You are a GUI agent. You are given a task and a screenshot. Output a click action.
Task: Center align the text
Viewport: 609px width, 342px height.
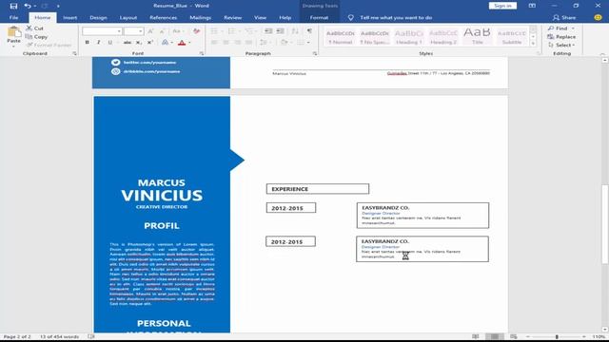pos(226,42)
